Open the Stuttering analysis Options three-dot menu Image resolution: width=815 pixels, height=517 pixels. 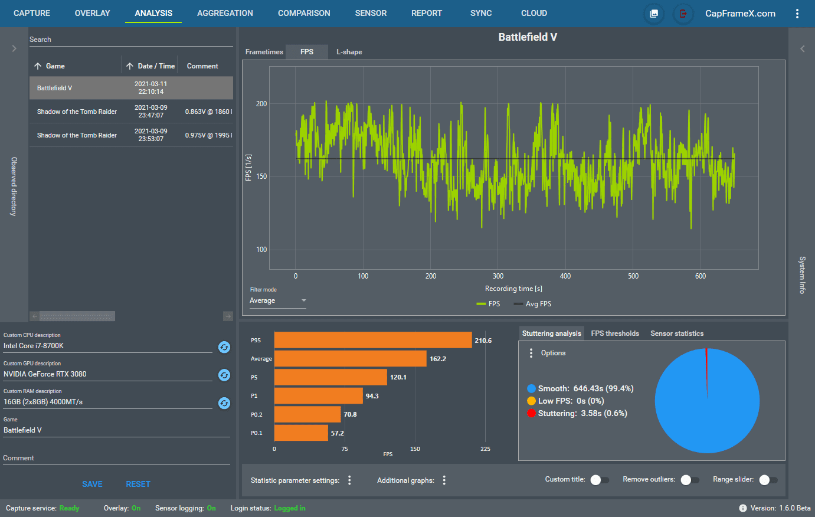[531, 353]
